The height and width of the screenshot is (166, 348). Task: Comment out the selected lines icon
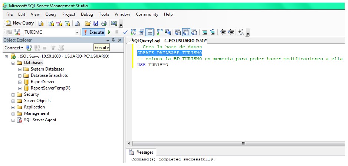(204, 32)
